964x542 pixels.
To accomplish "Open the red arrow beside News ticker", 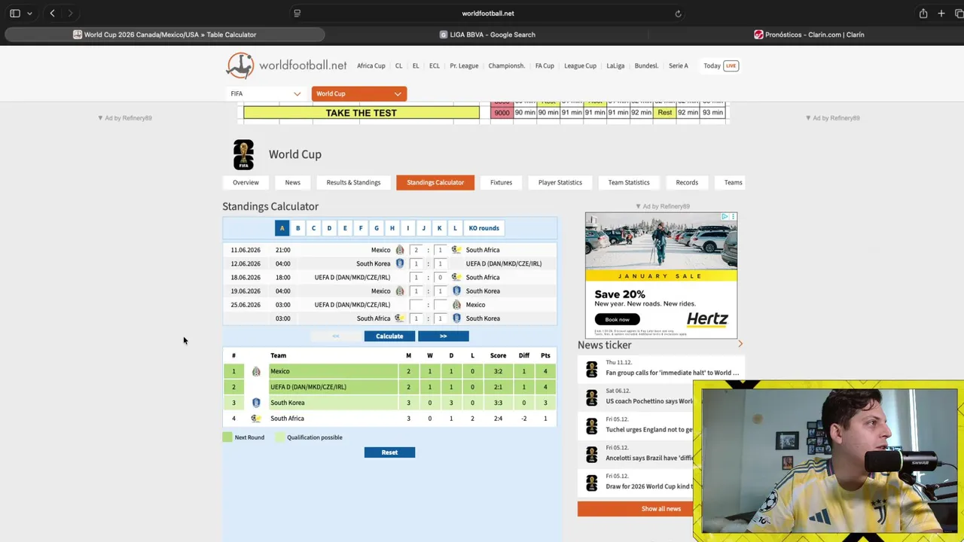I will (x=740, y=344).
